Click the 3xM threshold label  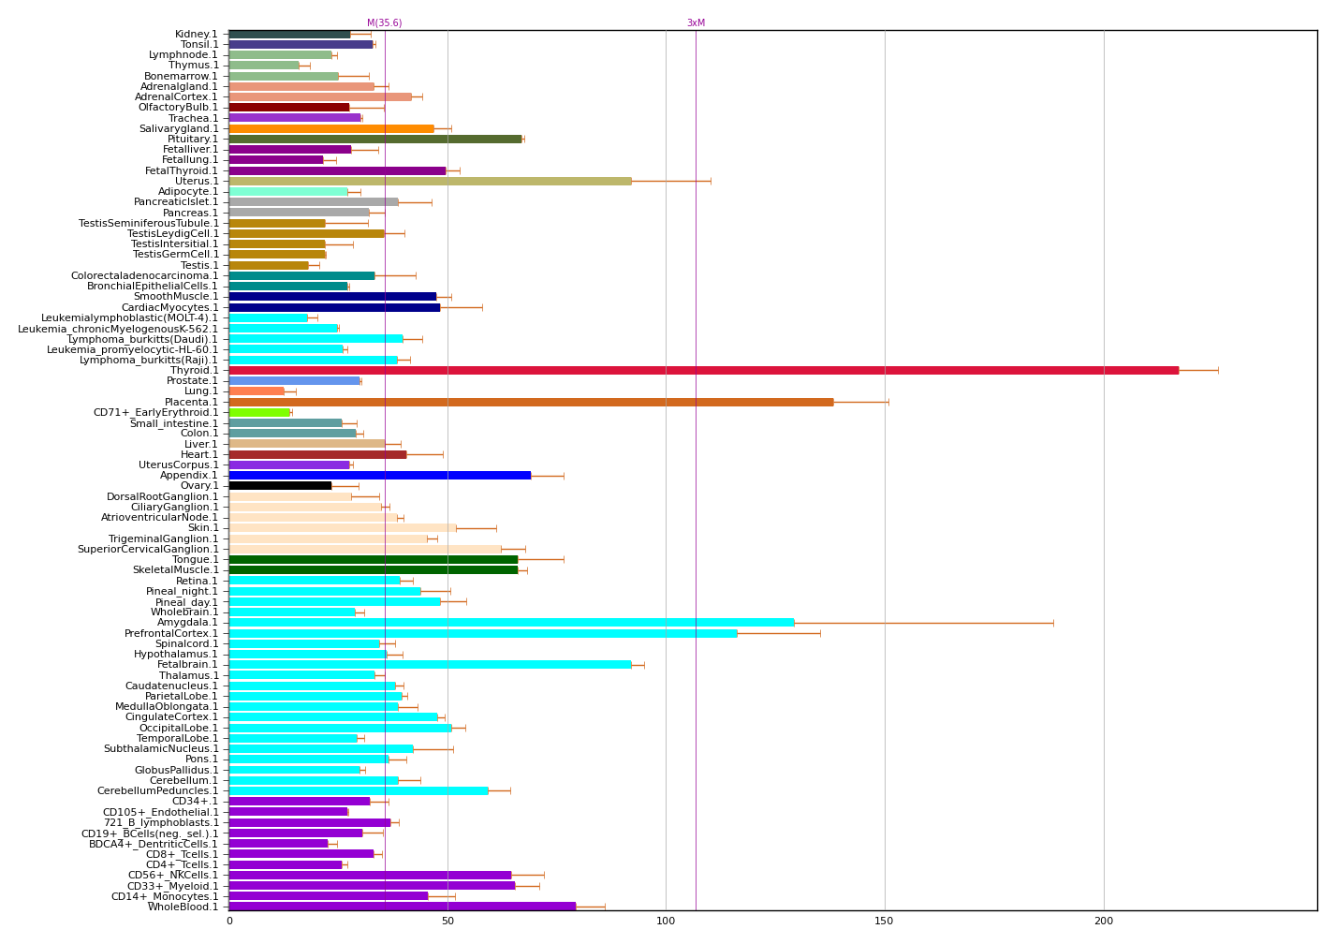point(696,23)
